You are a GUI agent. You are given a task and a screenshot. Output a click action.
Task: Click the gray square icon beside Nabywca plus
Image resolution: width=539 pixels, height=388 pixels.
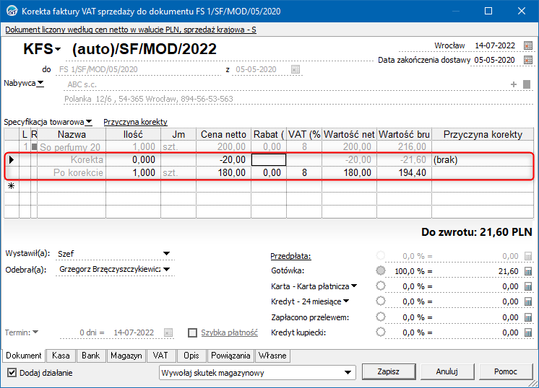[x=527, y=84]
